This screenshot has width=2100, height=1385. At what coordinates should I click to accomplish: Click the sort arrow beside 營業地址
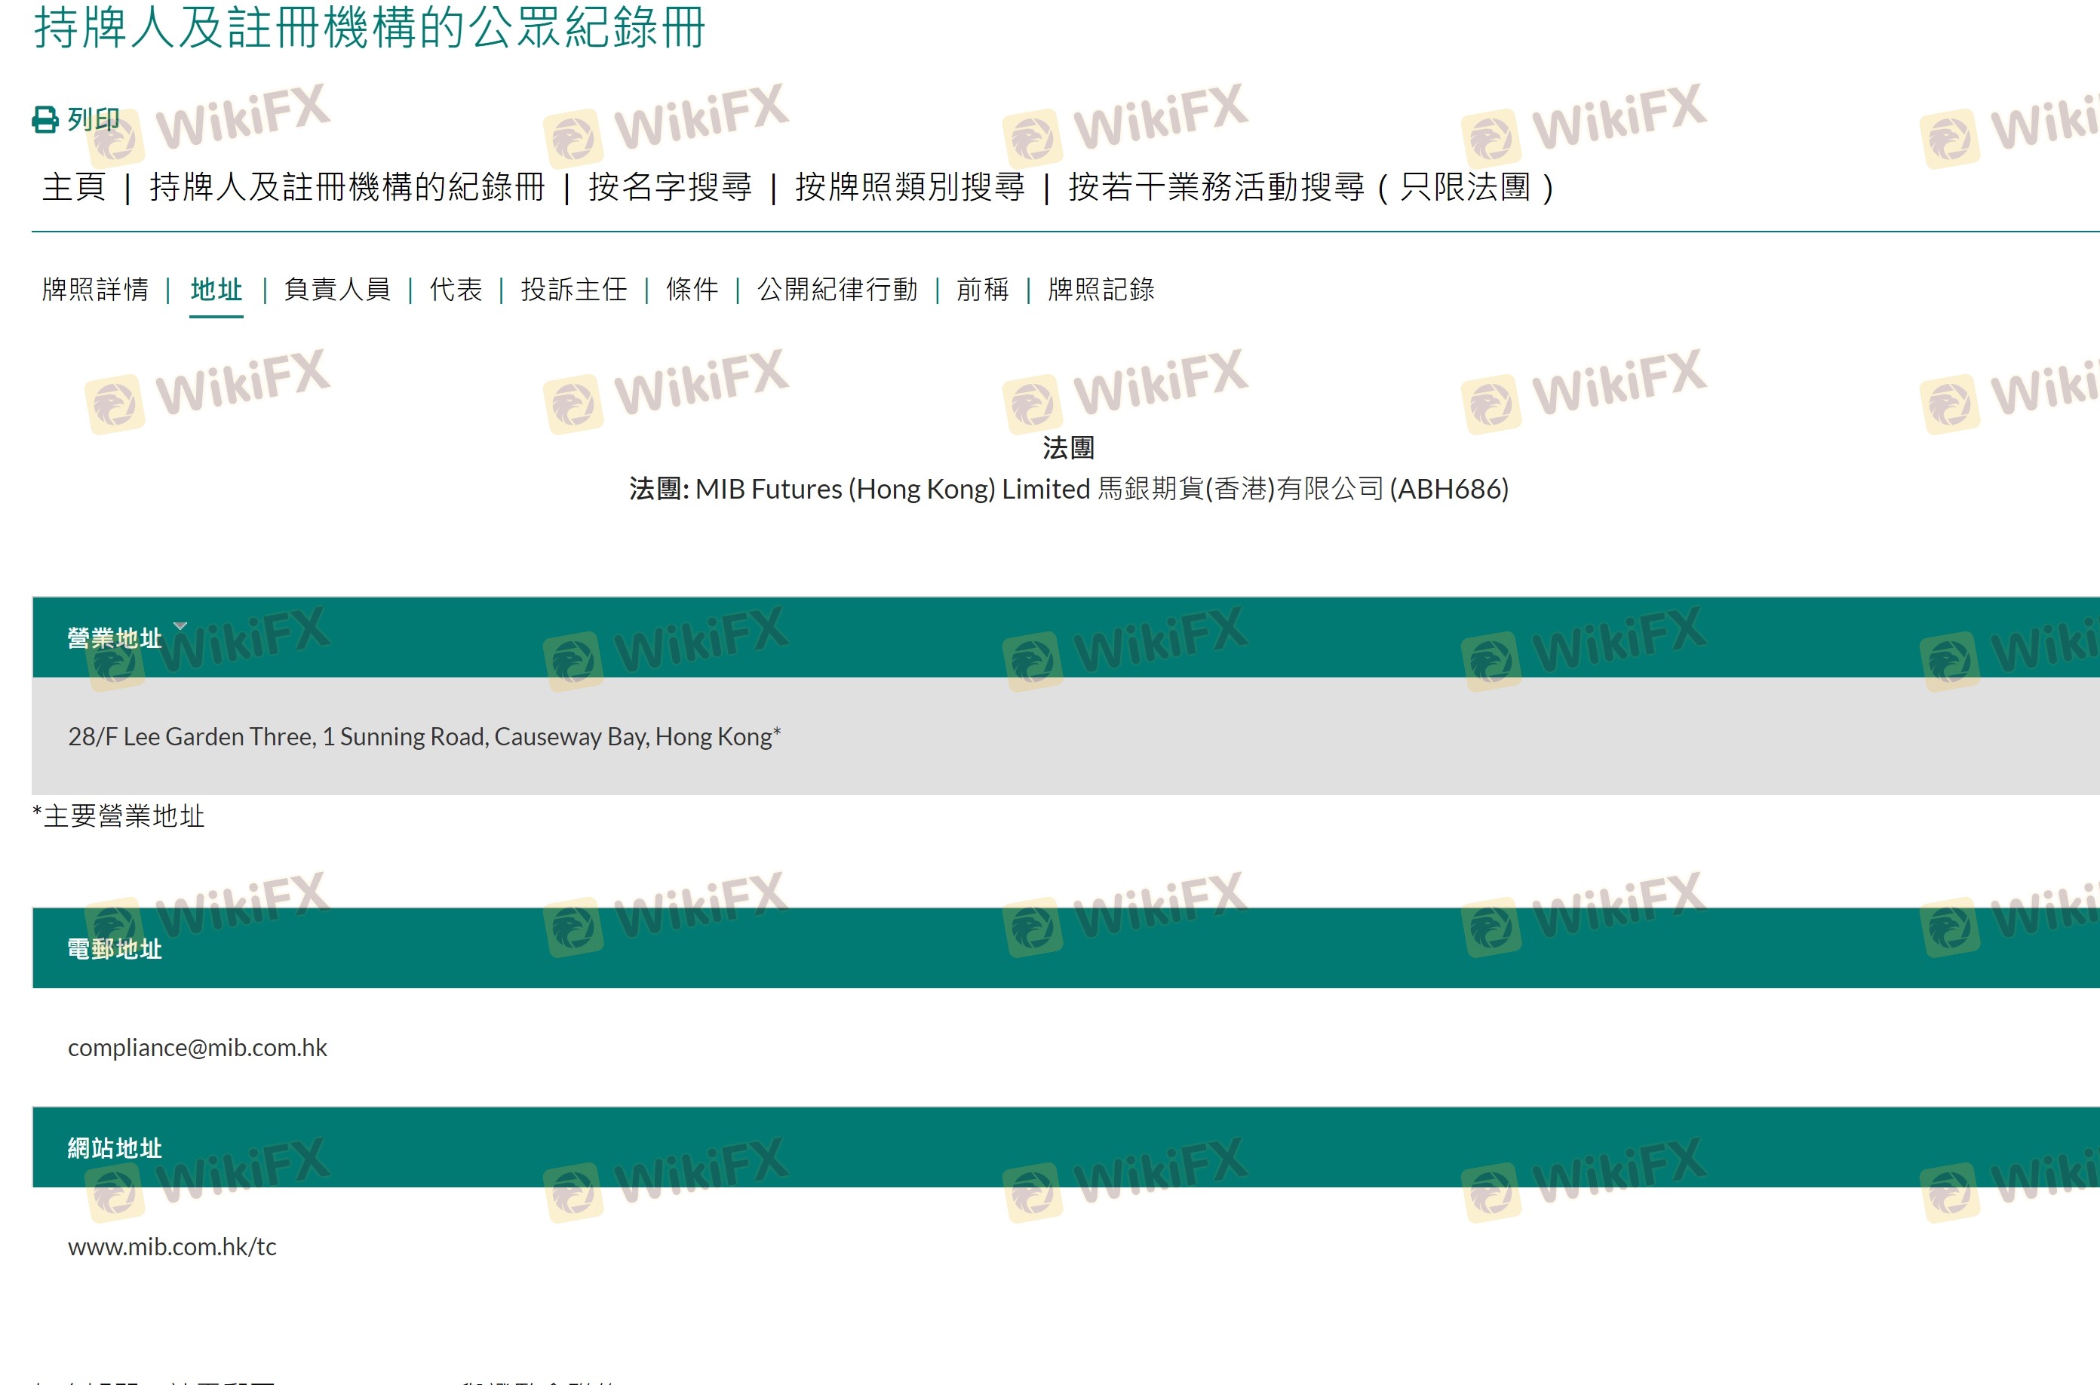(180, 626)
